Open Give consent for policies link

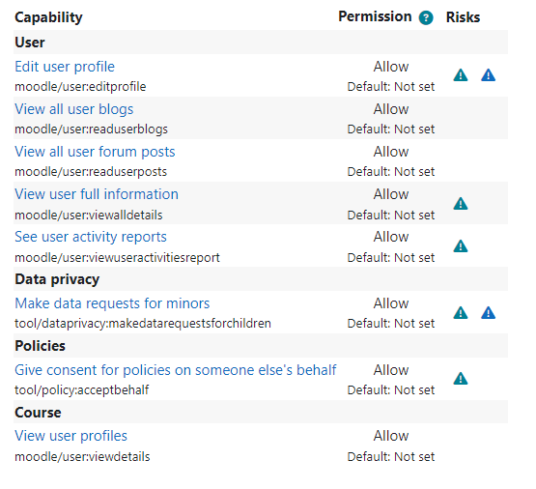[x=176, y=370]
